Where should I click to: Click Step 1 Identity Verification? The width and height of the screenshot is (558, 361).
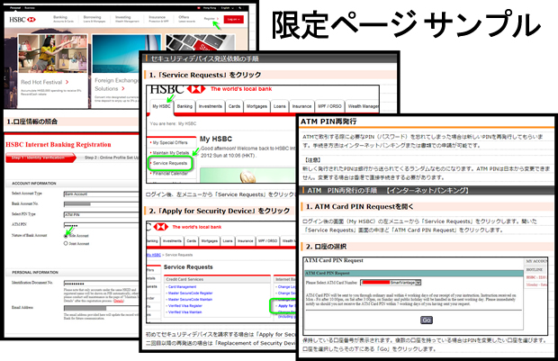40,158
